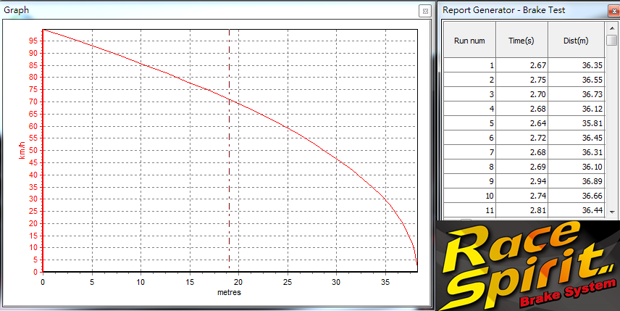Select distance cell 36.10
The width and height of the screenshot is (620, 311).
click(576, 167)
